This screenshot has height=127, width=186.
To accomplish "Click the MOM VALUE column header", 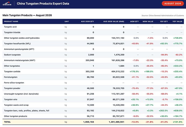I will click(148, 22).
